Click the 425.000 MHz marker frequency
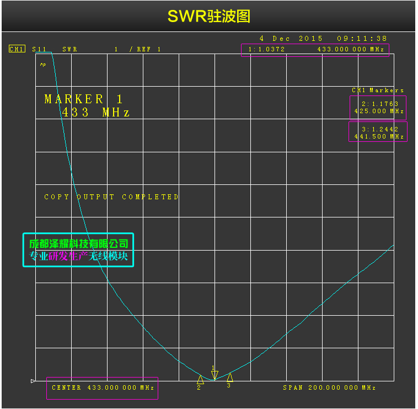The width and height of the screenshot is (418, 409). (379, 111)
